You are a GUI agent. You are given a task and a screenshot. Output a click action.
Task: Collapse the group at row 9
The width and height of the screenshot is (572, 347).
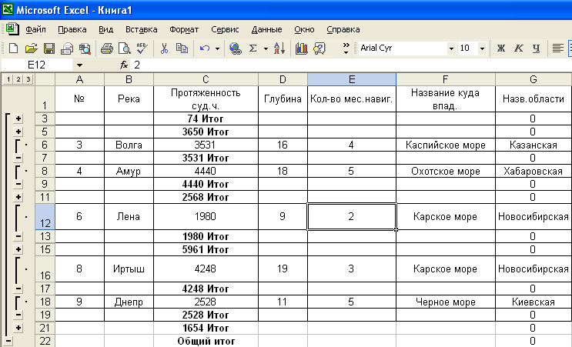18,184
